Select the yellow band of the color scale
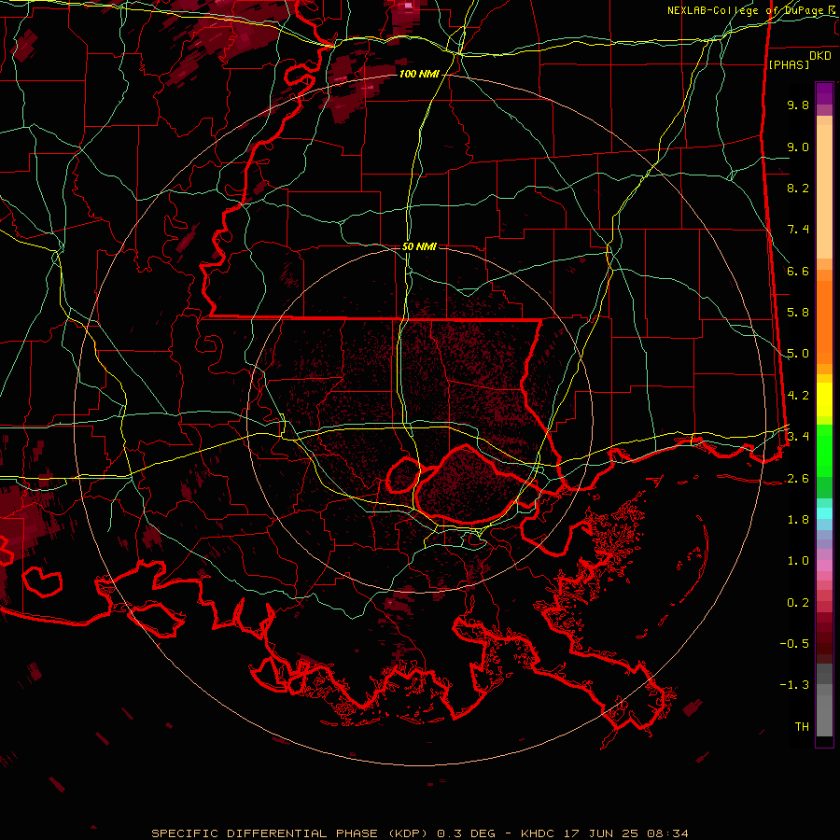The width and height of the screenshot is (840, 840). (824, 399)
